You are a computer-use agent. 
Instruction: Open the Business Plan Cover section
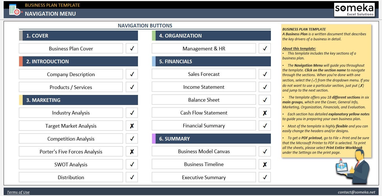[x=71, y=48]
